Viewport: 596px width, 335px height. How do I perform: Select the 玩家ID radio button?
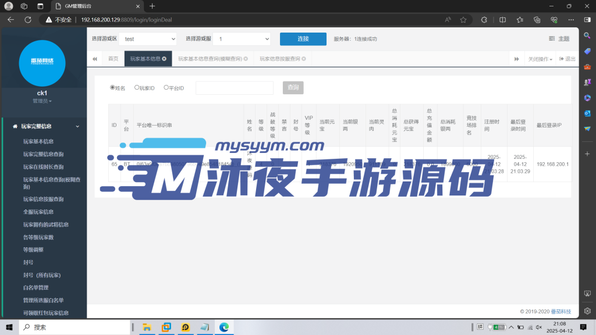tap(136, 87)
